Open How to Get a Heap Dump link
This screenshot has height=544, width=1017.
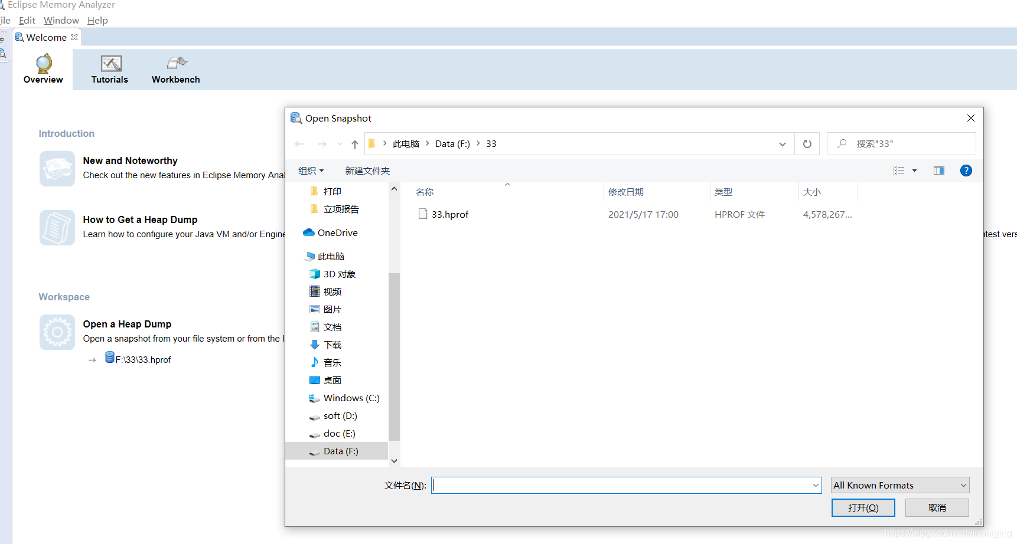[x=140, y=219]
